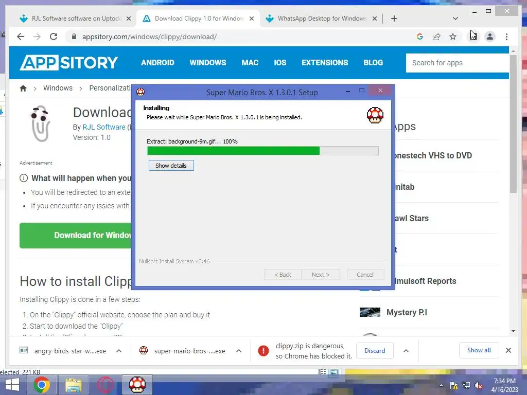Expand the tab search chevron
527x395 pixels.
tap(455, 19)
